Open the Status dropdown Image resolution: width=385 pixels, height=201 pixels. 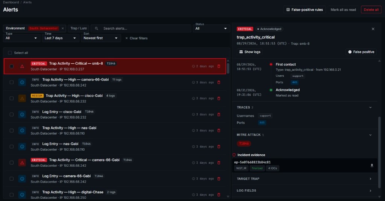pos(211,29)
